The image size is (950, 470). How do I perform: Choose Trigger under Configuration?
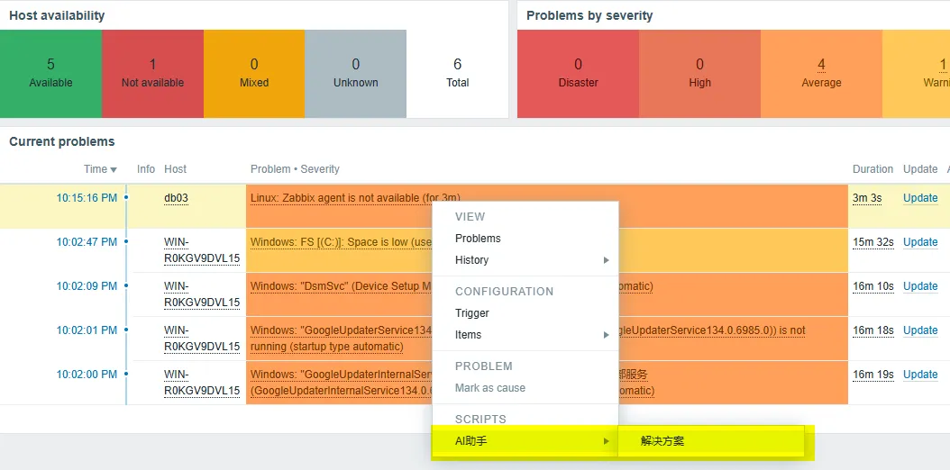tap(472, 313)
